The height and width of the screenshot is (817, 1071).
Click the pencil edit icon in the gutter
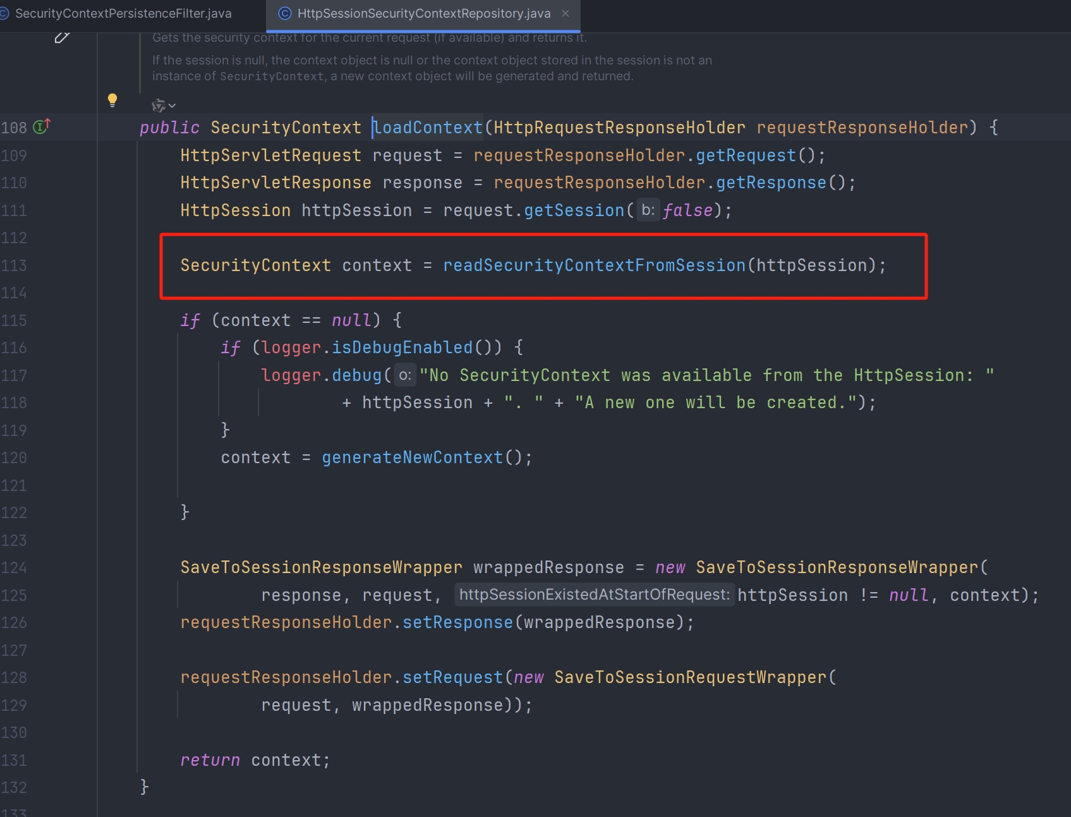point(61,38)
